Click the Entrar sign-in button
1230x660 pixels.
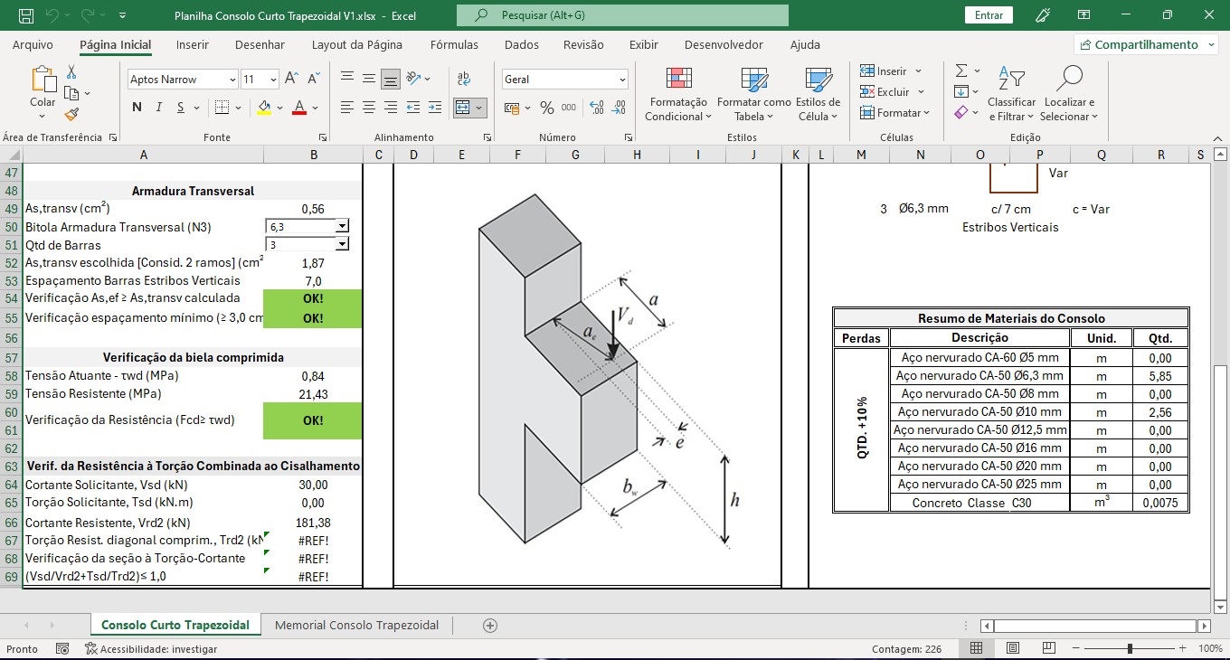[989, 15]
